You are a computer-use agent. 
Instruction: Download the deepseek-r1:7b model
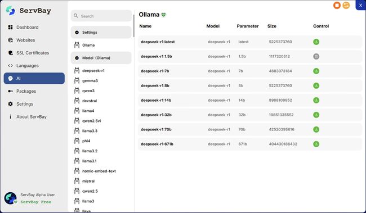click(316, 71)
